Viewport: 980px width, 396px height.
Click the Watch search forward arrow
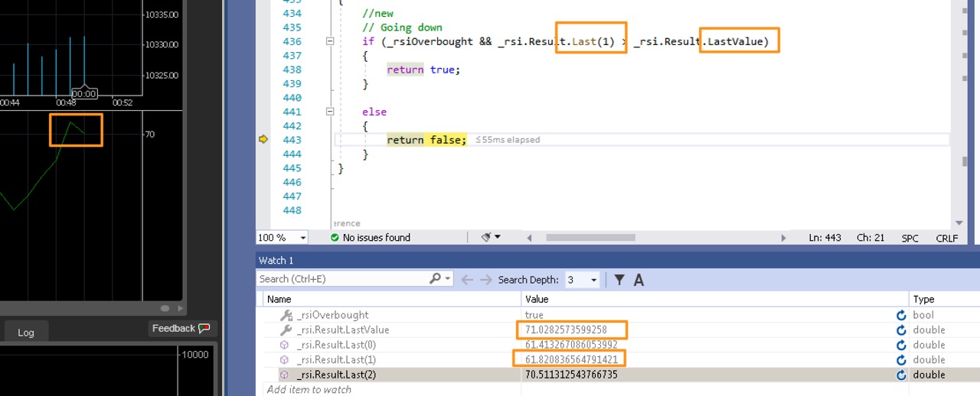coord(486,280)
